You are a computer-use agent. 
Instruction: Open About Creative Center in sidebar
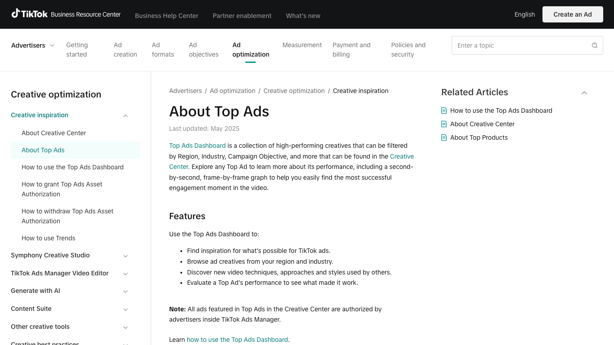coord(54,133)
